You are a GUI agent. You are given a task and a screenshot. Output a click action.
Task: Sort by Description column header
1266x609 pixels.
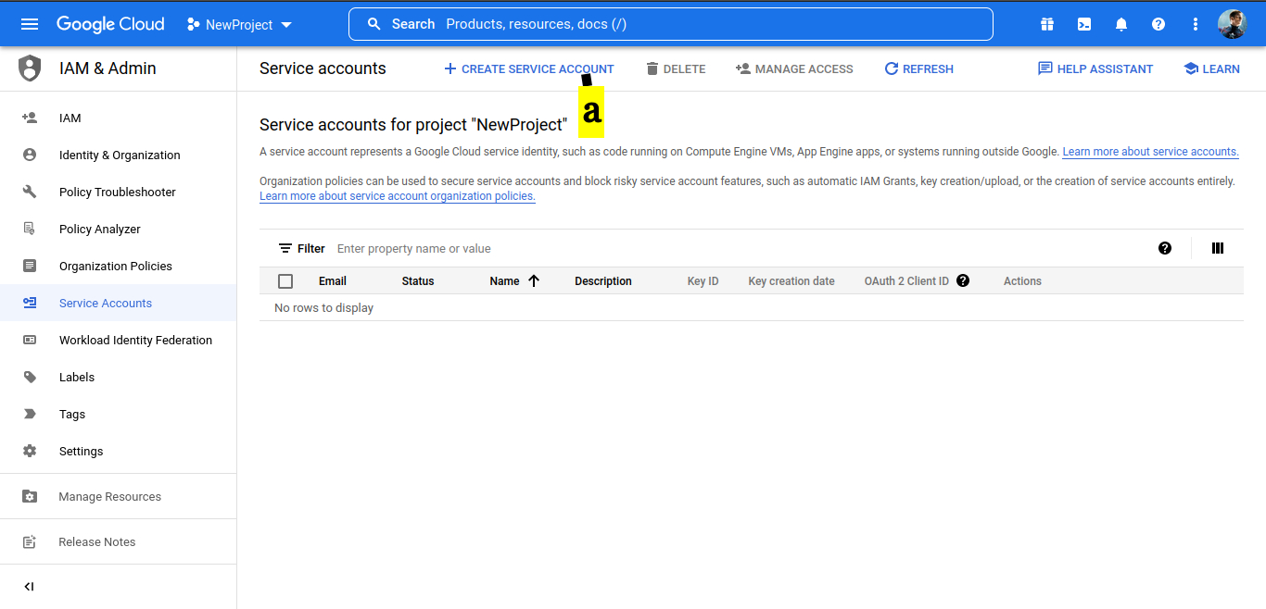pyautogui.click(x=603, y=281)
